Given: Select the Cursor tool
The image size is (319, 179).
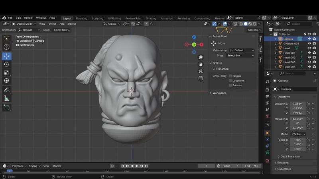Looking at the screenshot, I should (6, 47).
